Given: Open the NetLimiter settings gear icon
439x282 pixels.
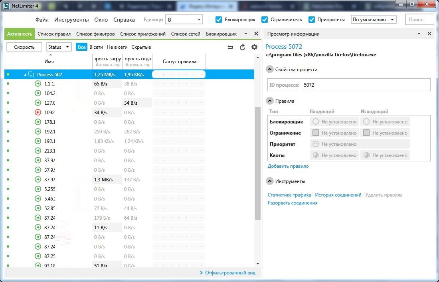Looking at the screenshot, I should [x=254, y=47].
